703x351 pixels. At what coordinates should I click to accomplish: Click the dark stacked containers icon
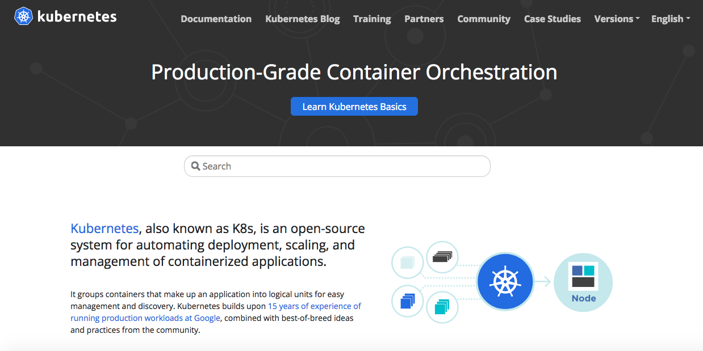tap(442, 257)
